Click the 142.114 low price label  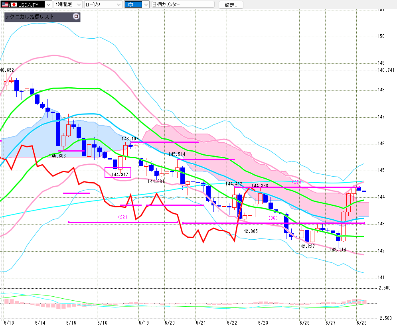(338, 250)
